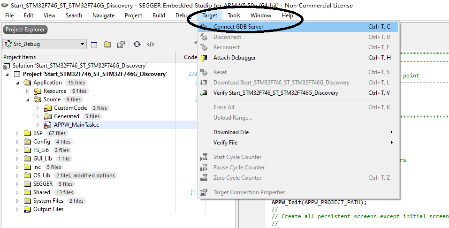Click the code view </> icon
The image size is (449, 228).
click(151, 44)
